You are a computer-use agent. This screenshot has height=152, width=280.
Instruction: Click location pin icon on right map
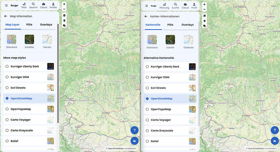[205, 21]
